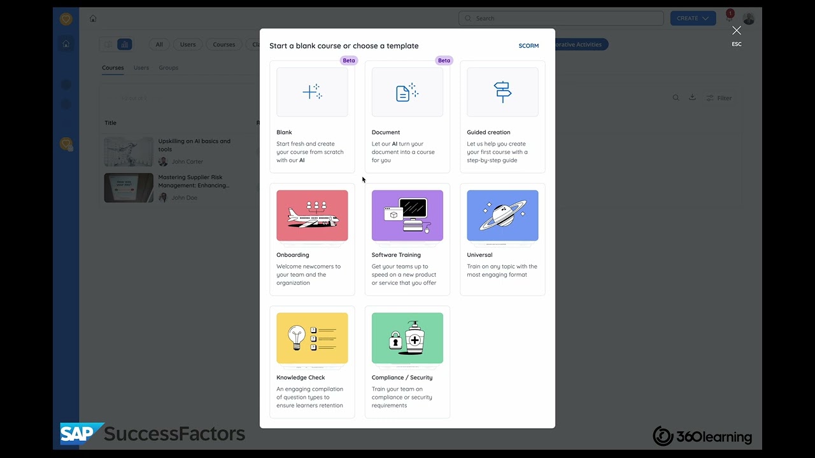Open Mastering Supplier Risk Management thumbnail
This screenshot has height=458, width=815.
point(129,188)
